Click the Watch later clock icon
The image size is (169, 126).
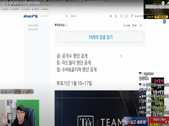[163, 3]
